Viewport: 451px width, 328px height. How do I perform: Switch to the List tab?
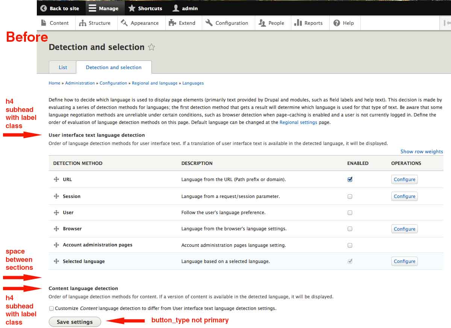[x=63, y=68]
